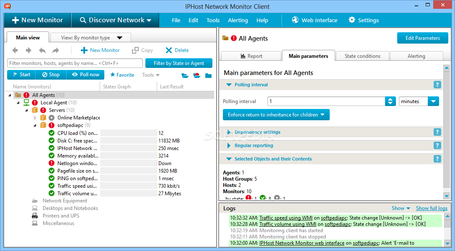The height and width of the screenshot is (251, 455).
Task: Click the Miscellaneous computer icon
Action: point(35,223)
